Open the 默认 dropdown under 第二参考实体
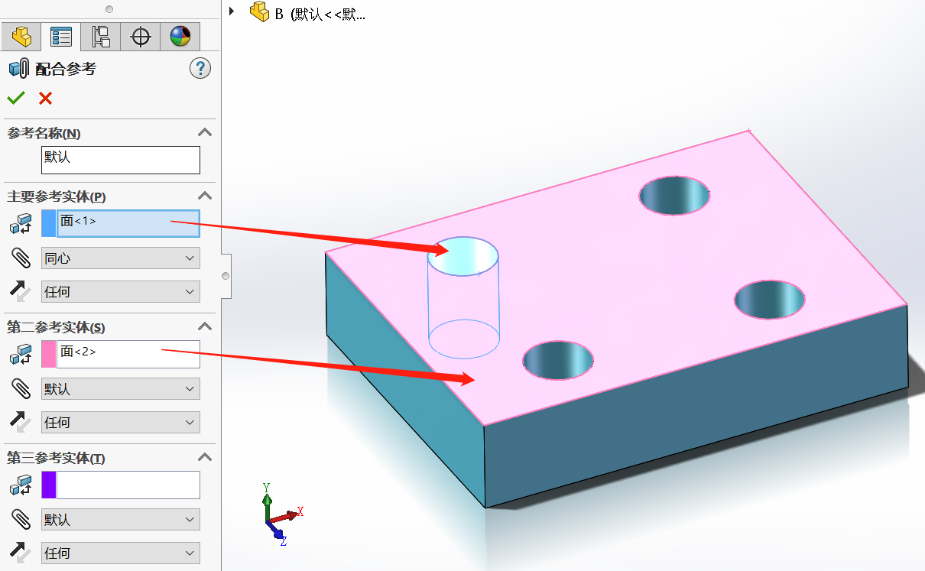Image resolution: width=925 pixels, height=571 pixels. [120, 388]
